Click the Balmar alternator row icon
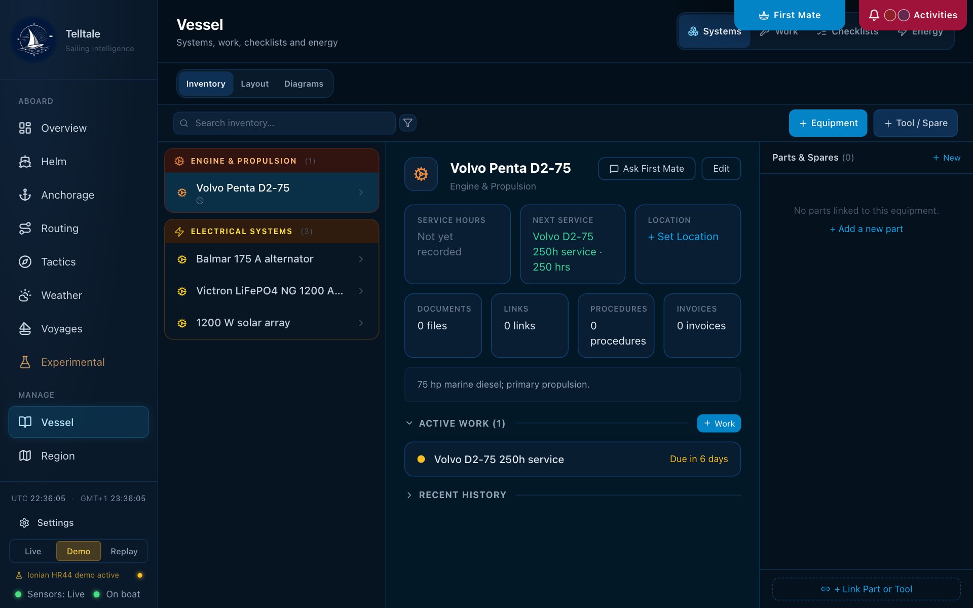973x608 pixels. click(x=182, y=259)
